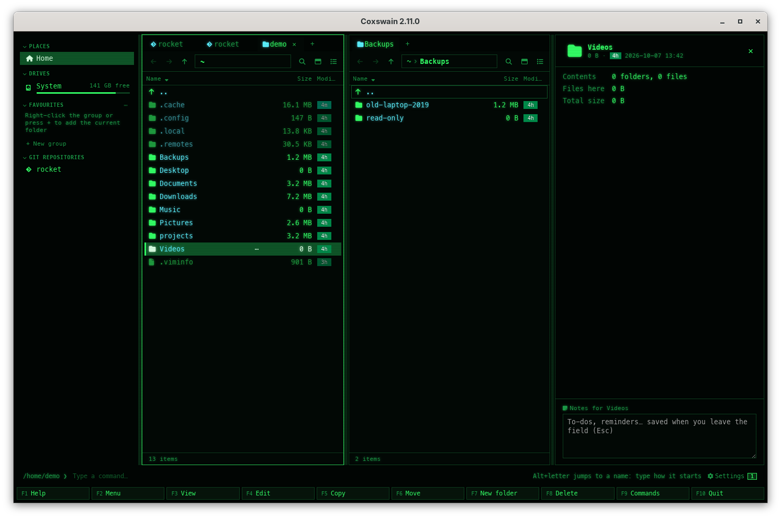Go forward in the demo pane history
This screenshot has width=781, height=518.
[169, 62]
